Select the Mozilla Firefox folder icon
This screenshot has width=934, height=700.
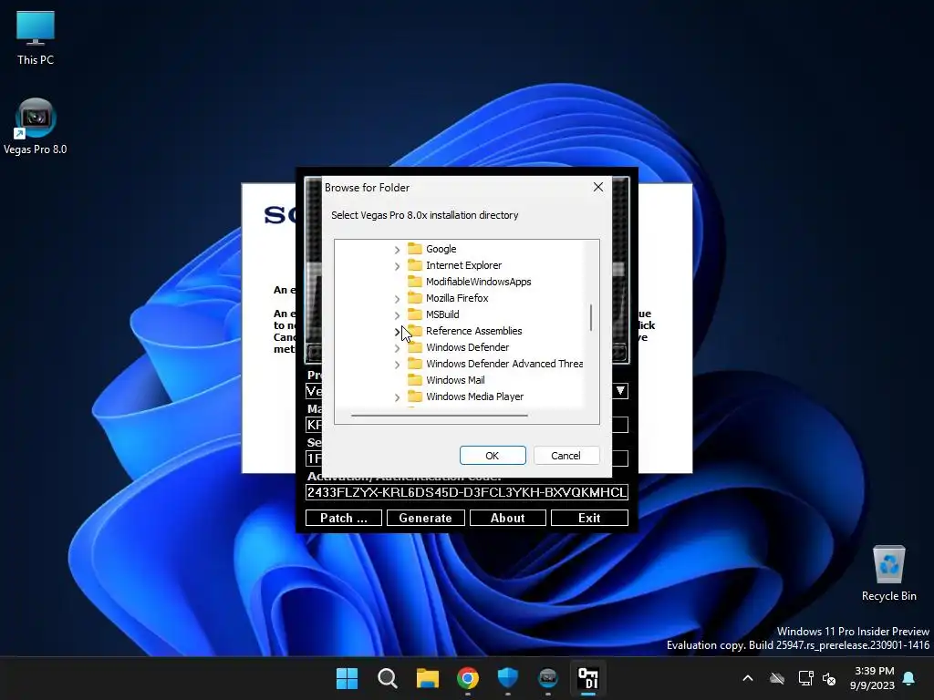[415, 298]
